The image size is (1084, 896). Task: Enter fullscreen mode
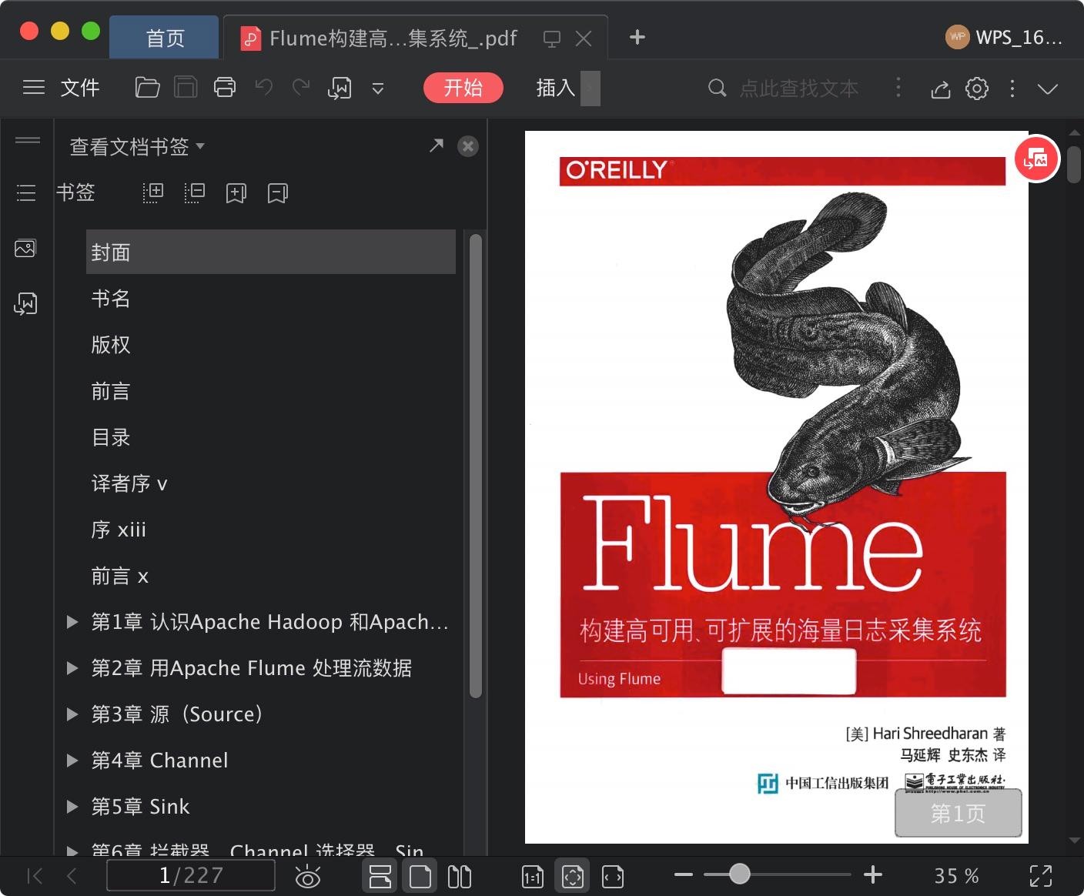tap(1041, 876)
